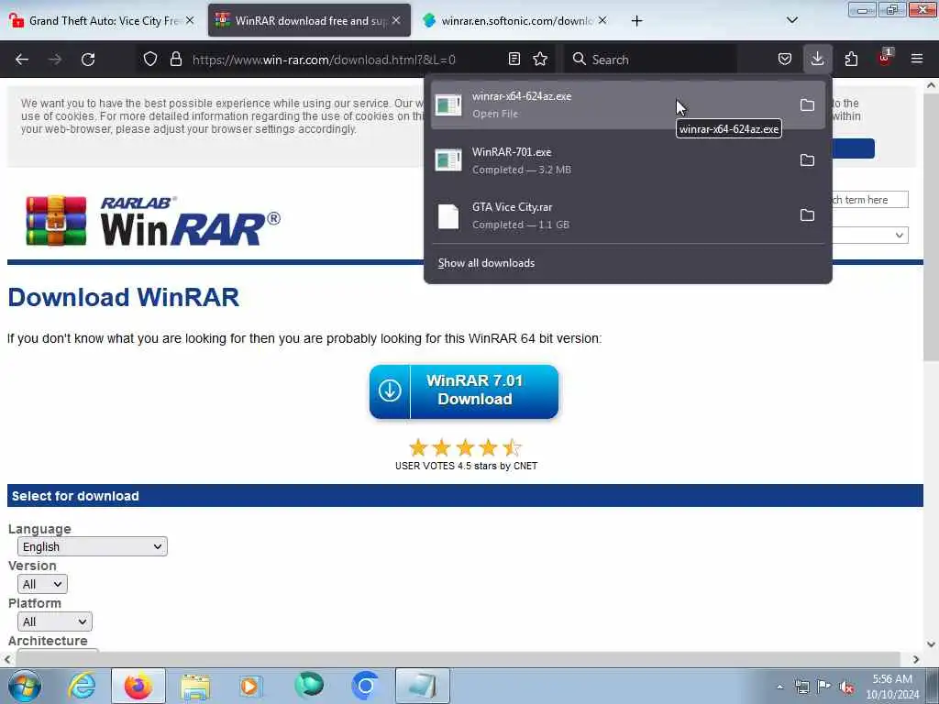Image resolution: width=939 pixels, height=704 pixels.
Task: Close the softonic winrar tab
Action: (x=602, y=20)
